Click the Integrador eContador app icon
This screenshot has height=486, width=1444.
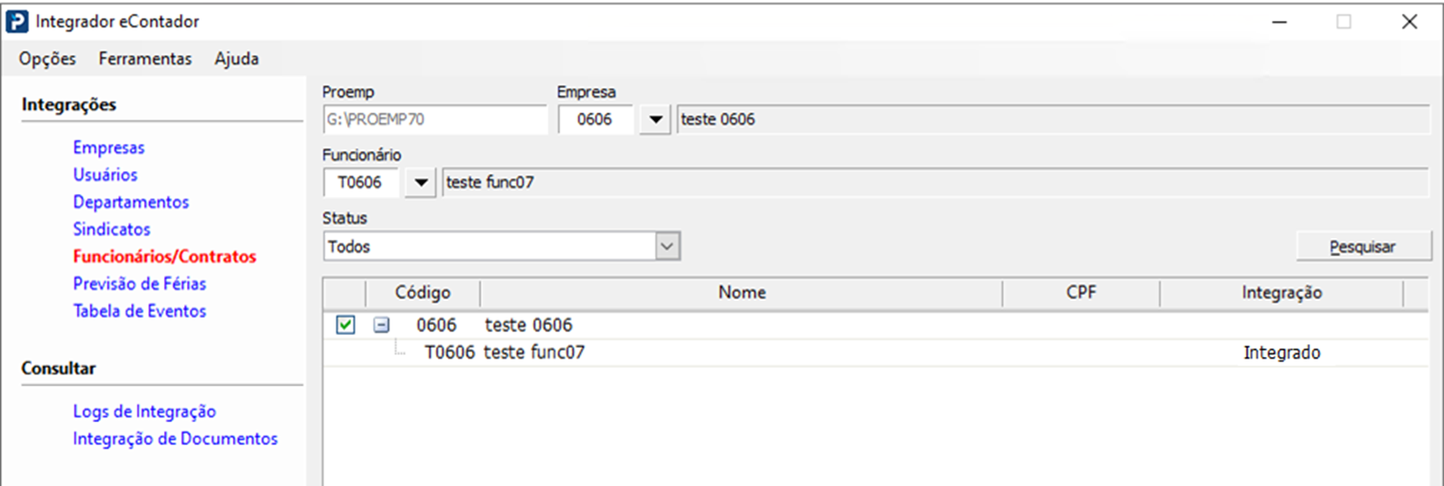(x=17, y=21)
